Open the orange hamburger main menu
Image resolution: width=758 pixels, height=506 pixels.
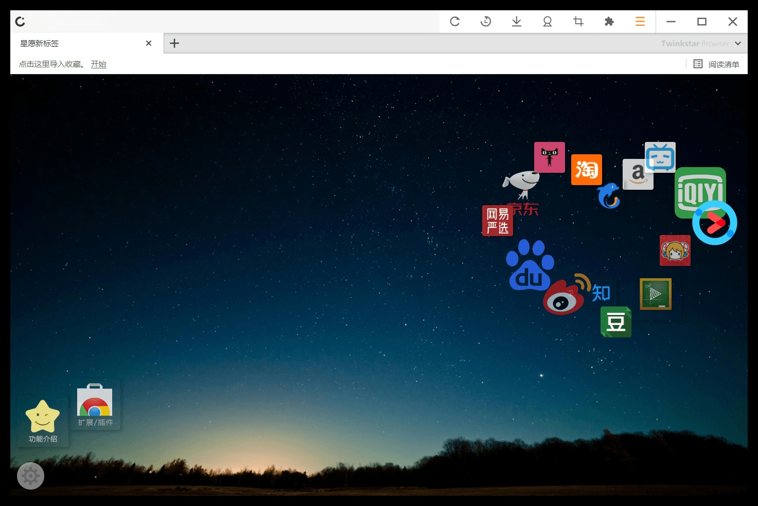pyautogui.click(x=640, y=22)
